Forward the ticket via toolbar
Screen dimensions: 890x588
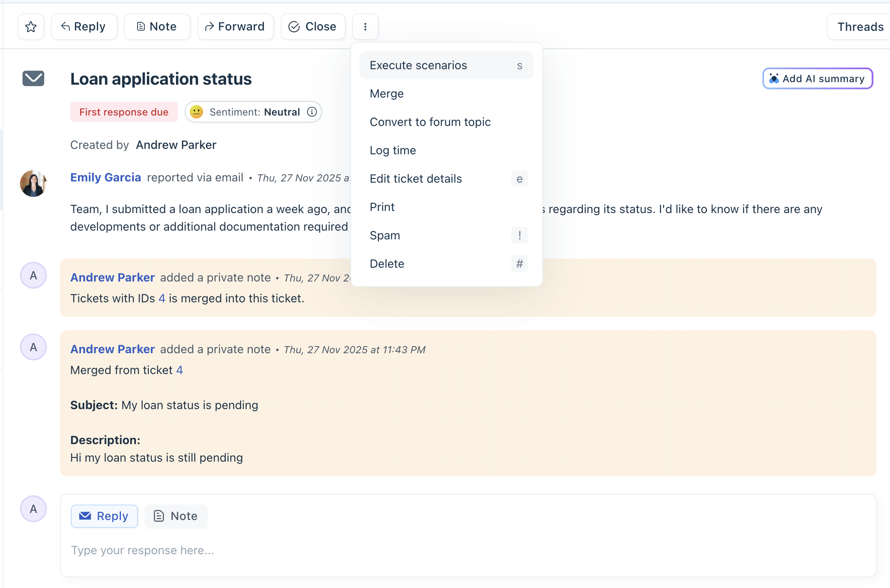[x=235, y=27]
